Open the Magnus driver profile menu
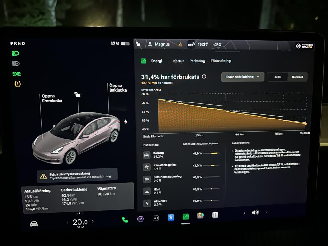The width and height of the screenshot is (328, 246). point(159,44)
